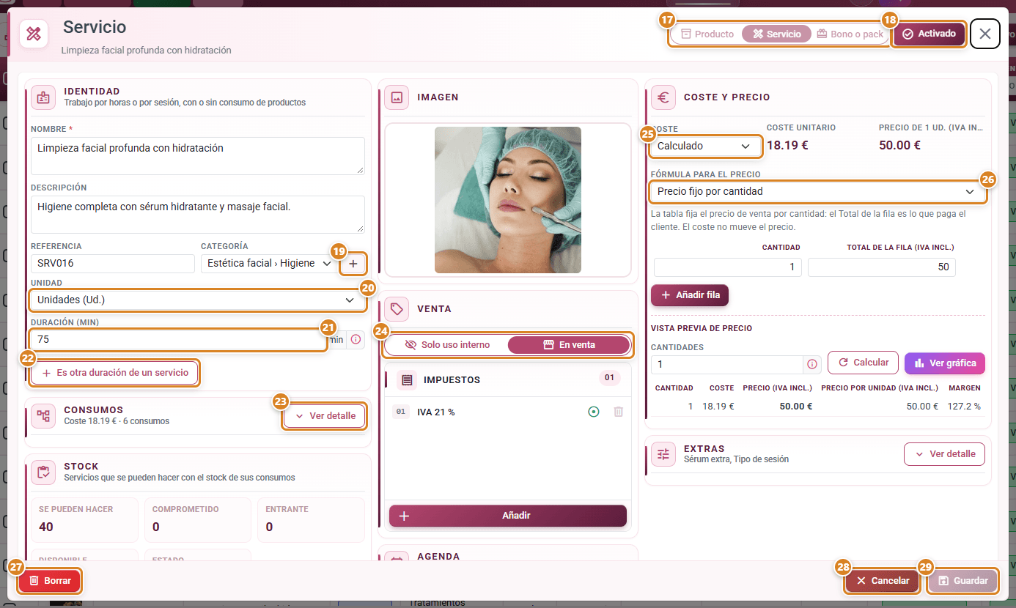Open the Fórmula para el precio dropdown
Viewport: 1016px width, 608px height.
point(817,191)
